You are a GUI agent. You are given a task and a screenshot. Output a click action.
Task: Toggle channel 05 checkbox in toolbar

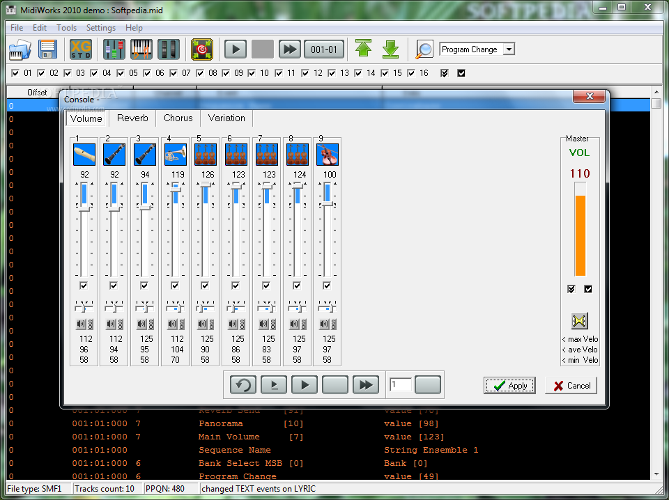pos(121,73)
